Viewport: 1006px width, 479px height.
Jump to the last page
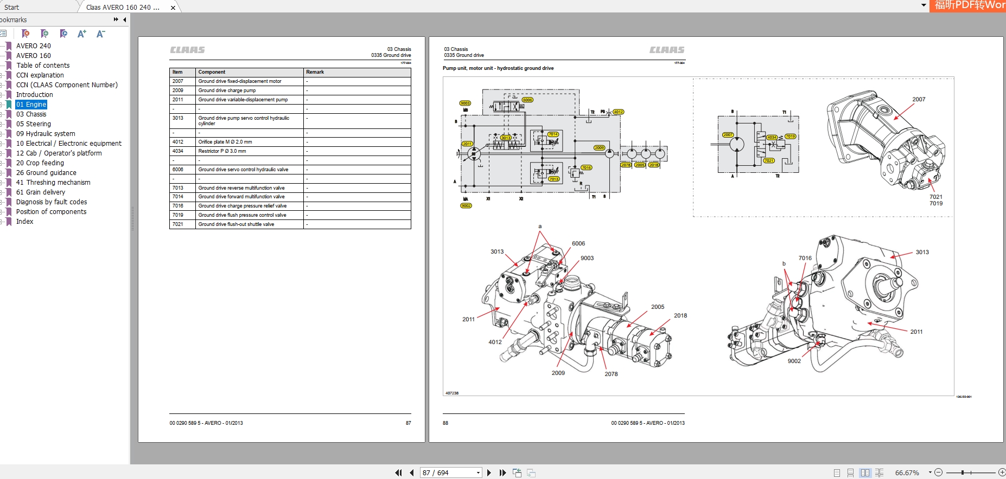coord(502,472)
